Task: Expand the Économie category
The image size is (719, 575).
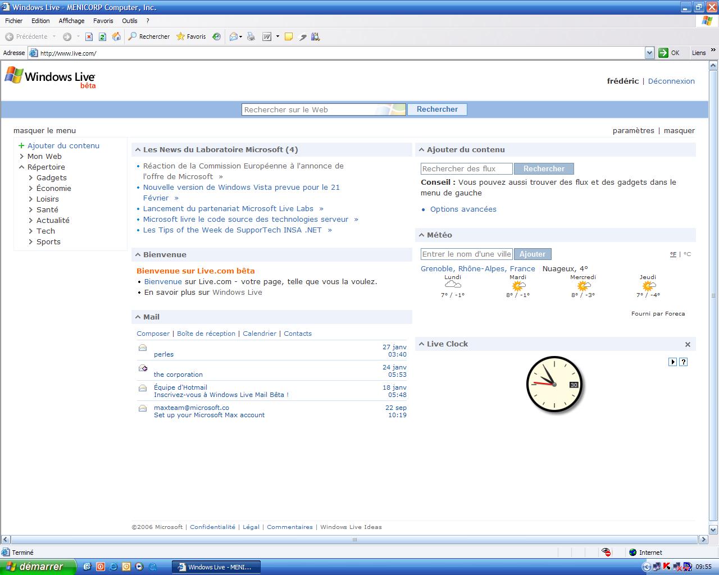Action: (31, 189)
